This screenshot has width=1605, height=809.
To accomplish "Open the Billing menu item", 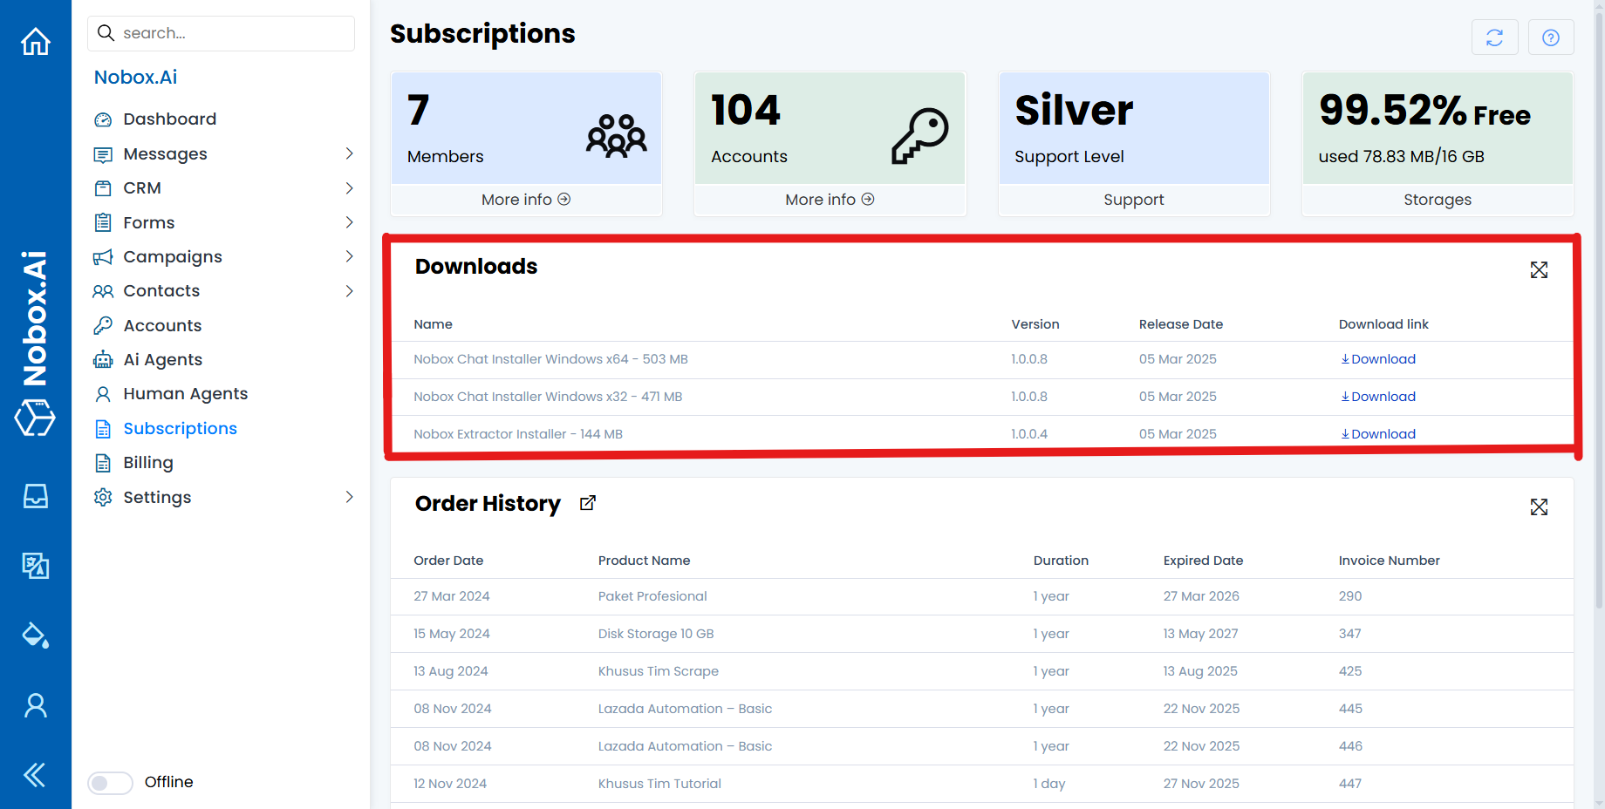I will 148,463.
